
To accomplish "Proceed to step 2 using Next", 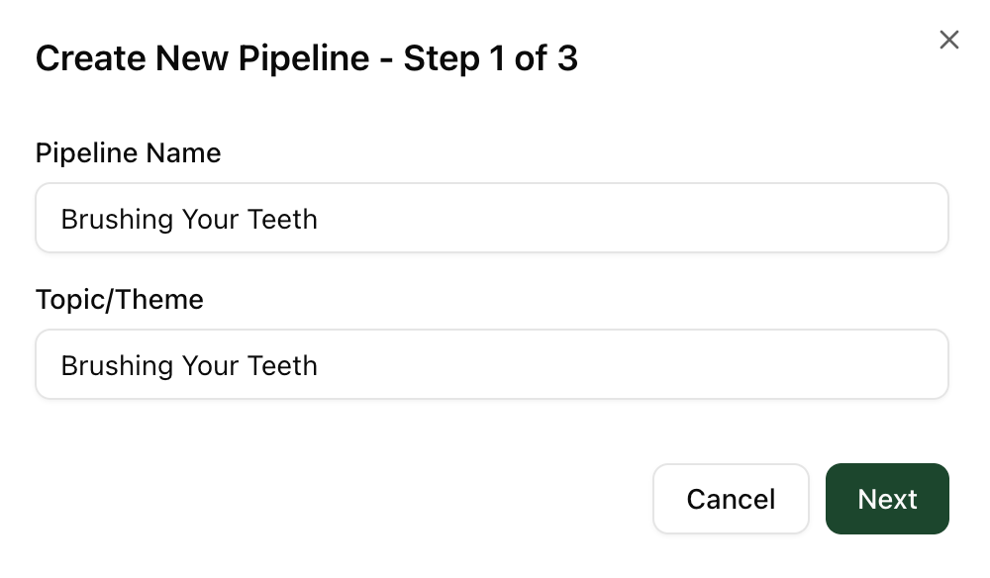I will coord(887,499).
